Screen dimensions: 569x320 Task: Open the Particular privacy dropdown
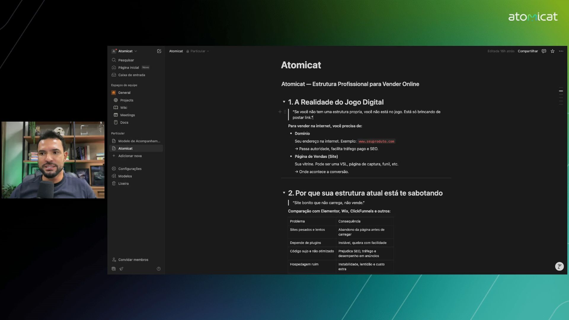pyautogui.click(x=198, y=51)
